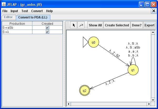Screen dimensions: 158x109
Task: Switch to the Editor tab
Action: 8,17
